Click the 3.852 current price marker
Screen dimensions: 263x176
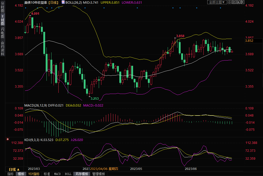point(250,41)
